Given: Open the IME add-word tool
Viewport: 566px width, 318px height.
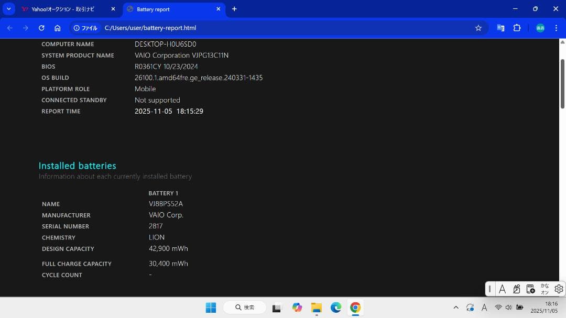Looking at the screenshot, I should 530,289.
